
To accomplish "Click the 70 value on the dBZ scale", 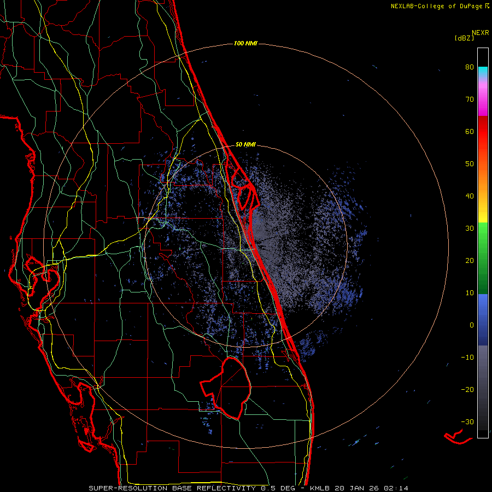I will click(x=470, y=99).
